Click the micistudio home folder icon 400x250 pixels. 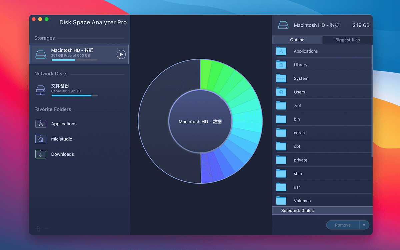click(x=41, y=139)
